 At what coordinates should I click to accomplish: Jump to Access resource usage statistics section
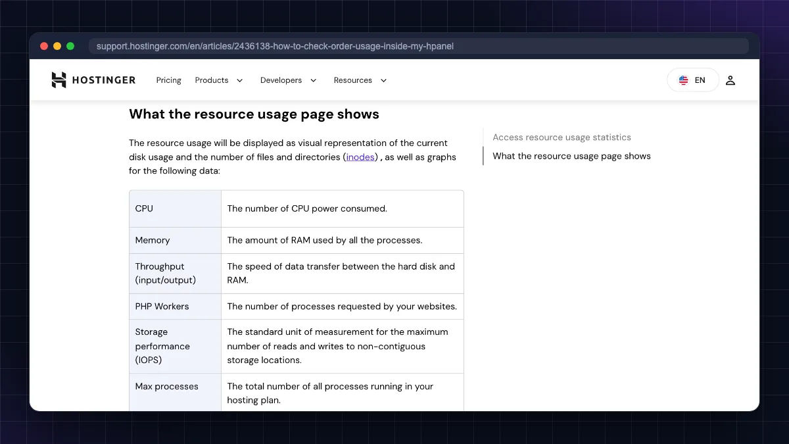tap(562, 137)
